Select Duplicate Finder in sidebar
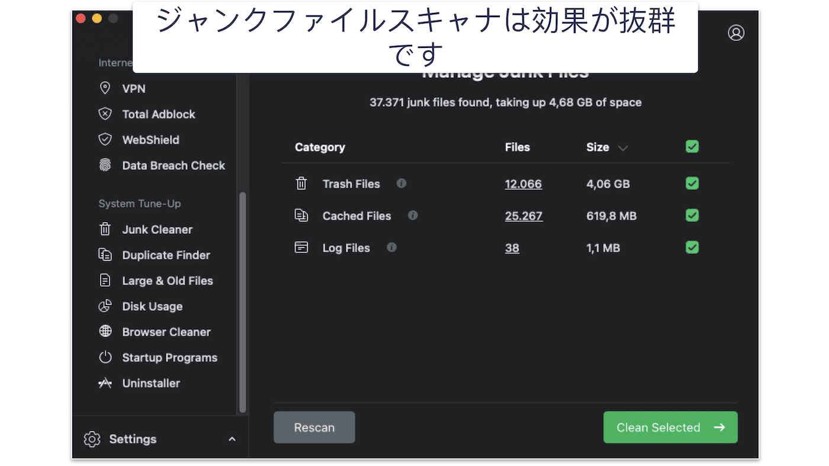This screenshot has width=829, height=466. click(x=166, y=255)
